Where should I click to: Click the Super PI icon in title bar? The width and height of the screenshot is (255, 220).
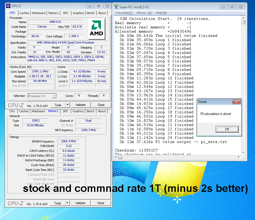coord(116,7)
